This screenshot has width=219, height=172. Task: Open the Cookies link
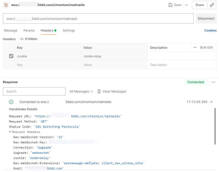210,30
